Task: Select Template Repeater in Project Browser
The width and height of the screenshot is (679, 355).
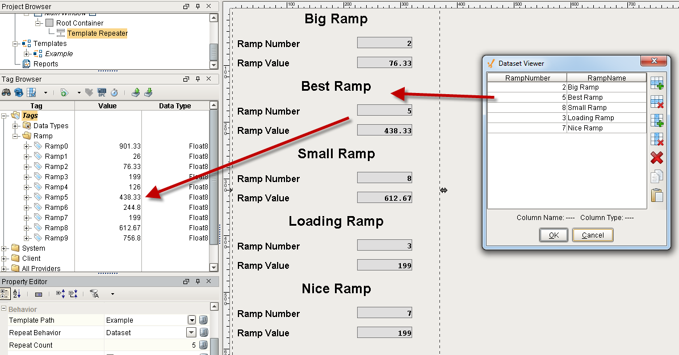Action: coord(97,33)
